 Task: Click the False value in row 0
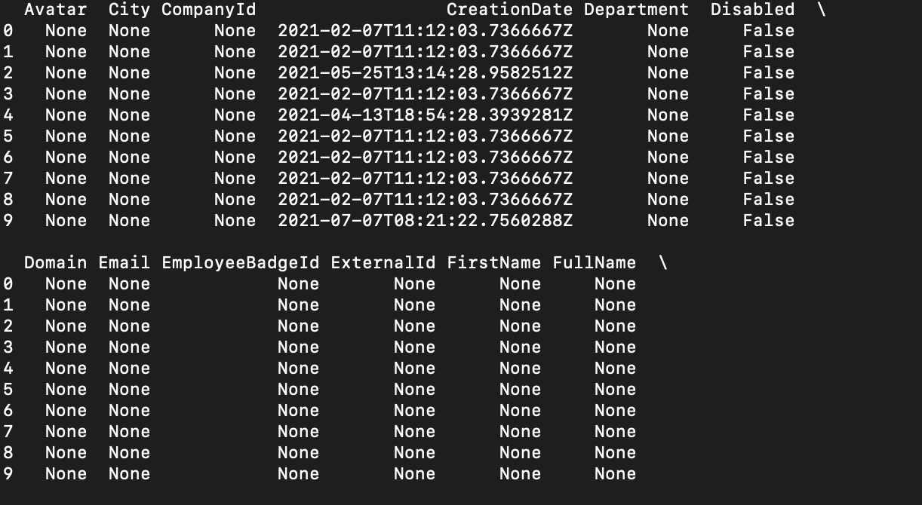(x=768, y=31)
